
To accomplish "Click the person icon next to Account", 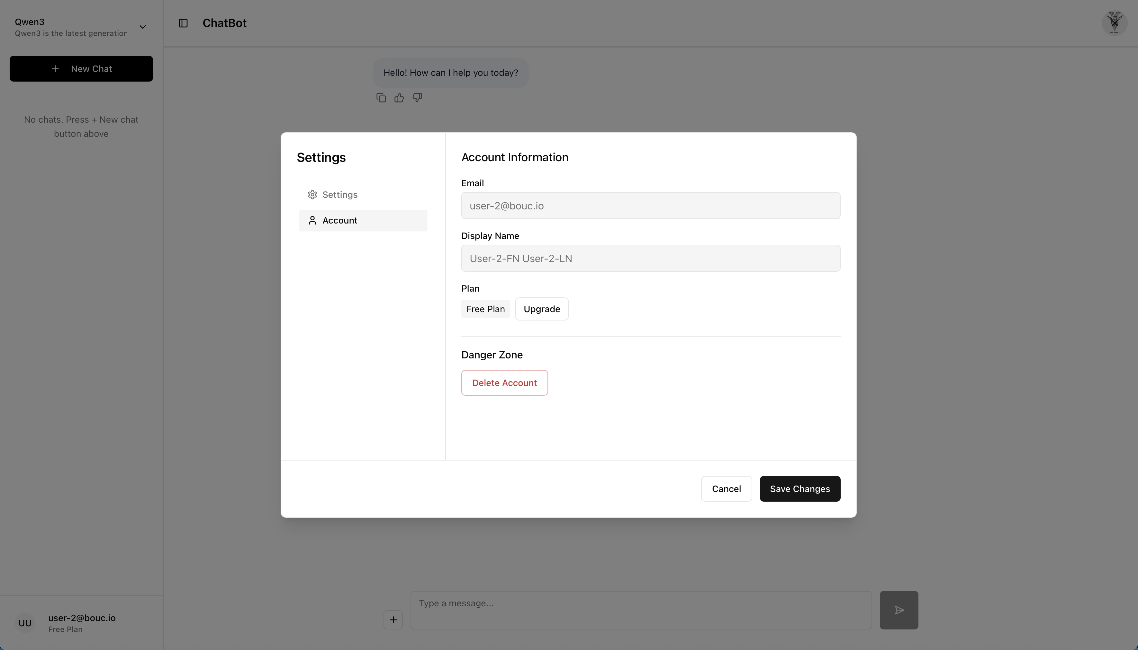I will pyautogui.click(x=312, y=220).
